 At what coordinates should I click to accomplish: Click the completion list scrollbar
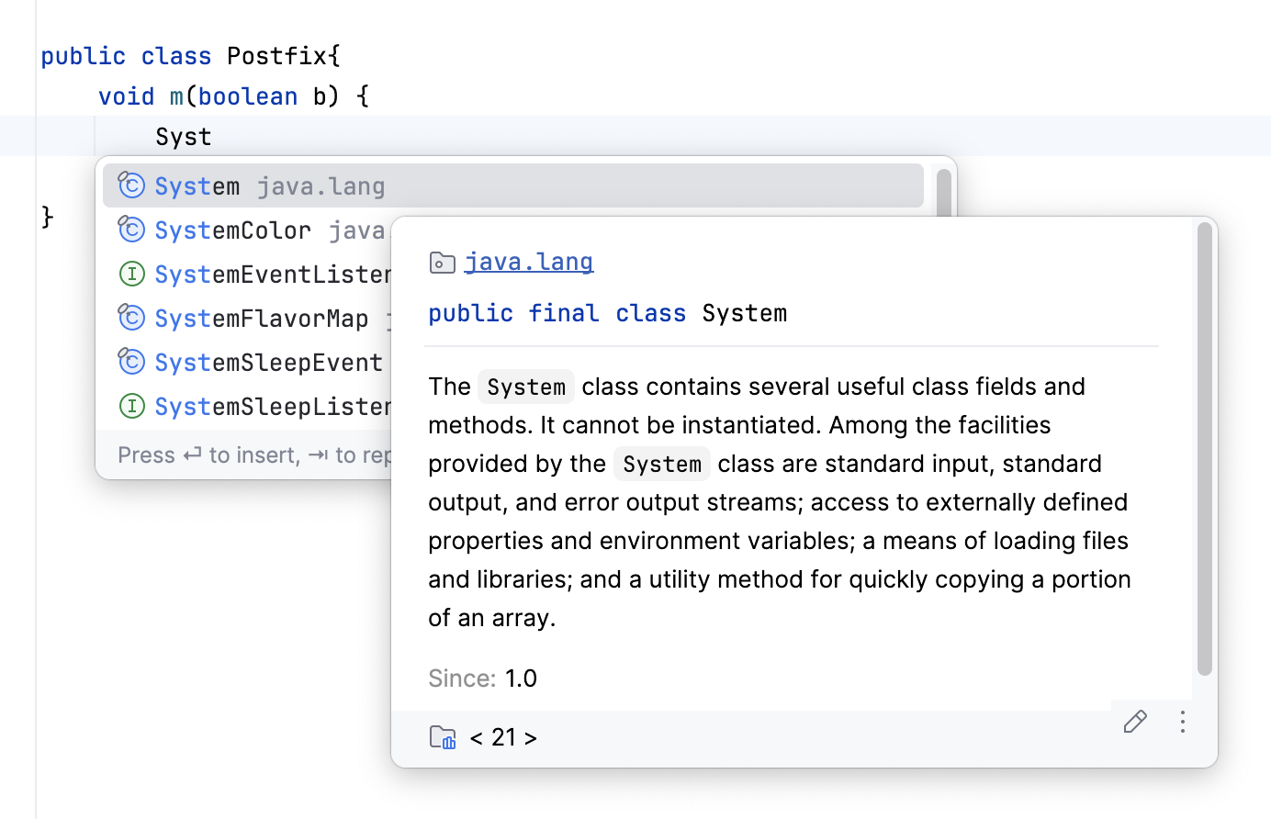pos(942,193)
